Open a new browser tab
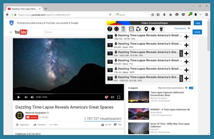 pyautogui.click(x=46, y=9)
